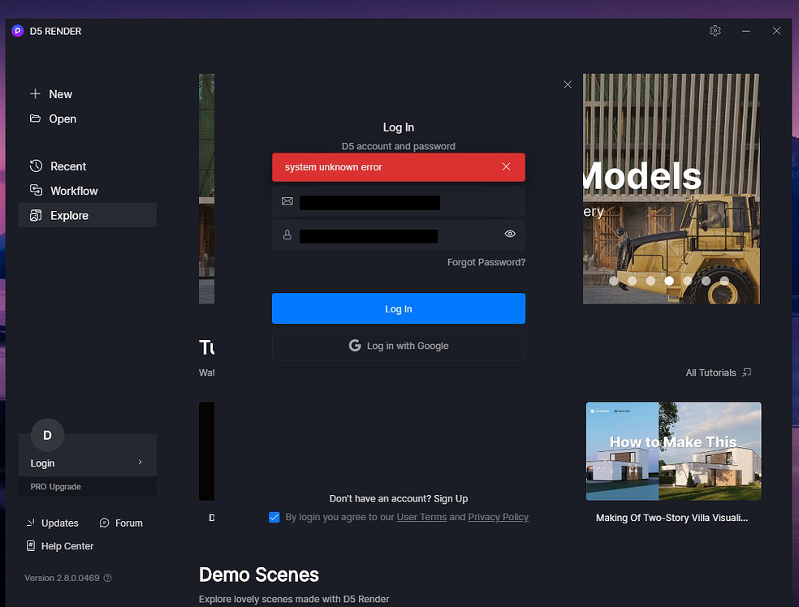Screen dimensions: 799x607
Task: Click the D5 Render logo icon
Action: (18, 31)
